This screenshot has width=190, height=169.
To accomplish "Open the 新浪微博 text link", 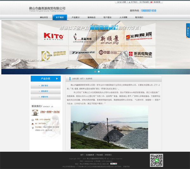I will coord(157,2).
